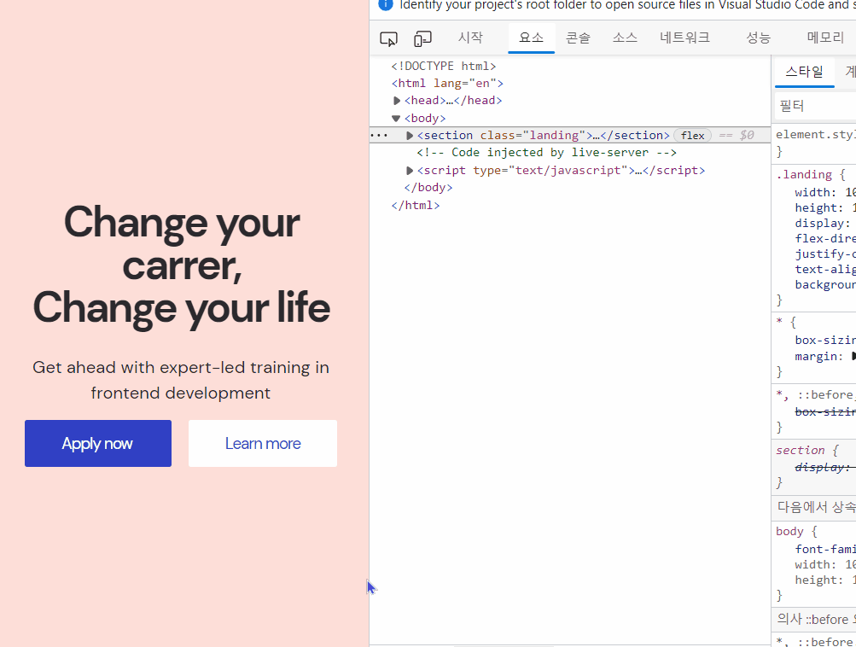The height and width of the screenshot is (647, 856).
Task: Click the 의사 ::before pseudo header
Action: coord(816,619)
